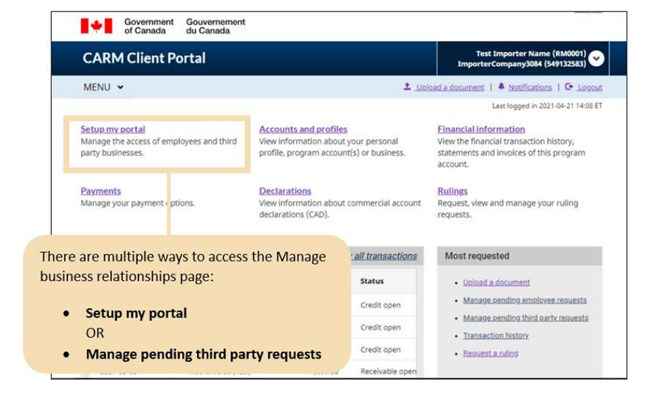Open Financial information section
This screenshot has height=399, width=658.
pos(481,129)
